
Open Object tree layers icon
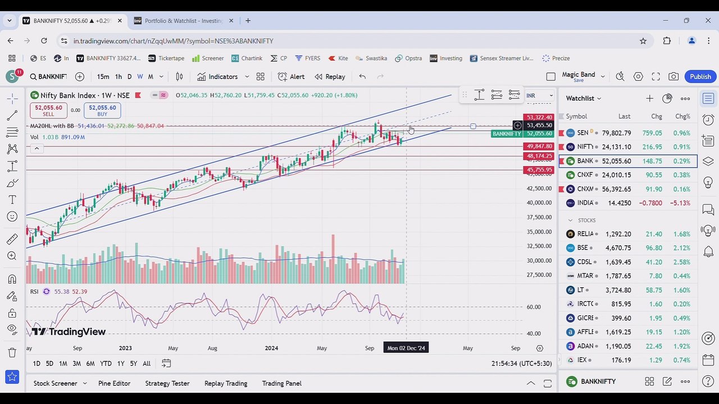(708, 161)
